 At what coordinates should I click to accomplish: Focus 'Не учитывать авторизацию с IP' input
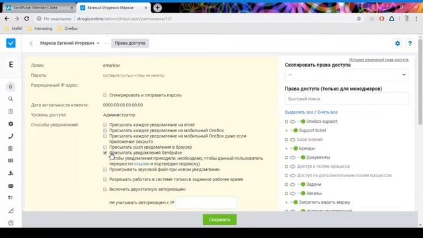coord(206,202)
